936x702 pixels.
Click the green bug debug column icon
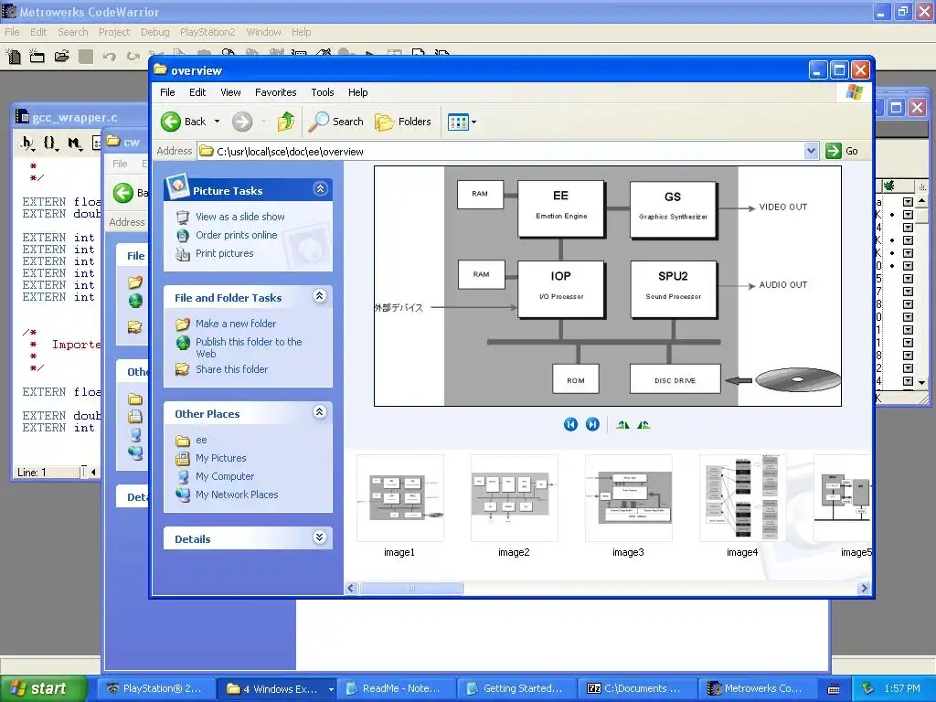(889, 186)
